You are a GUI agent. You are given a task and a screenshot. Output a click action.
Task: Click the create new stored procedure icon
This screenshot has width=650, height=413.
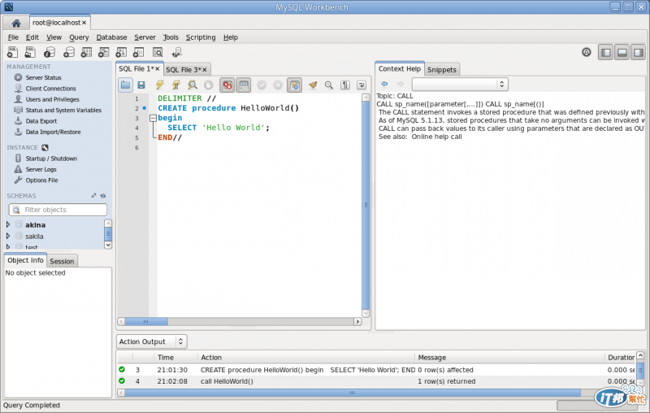[x=121, y=52]
